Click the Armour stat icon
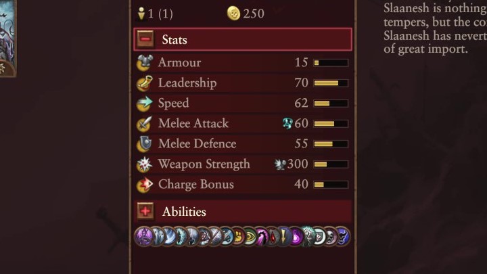 point(145,63)
